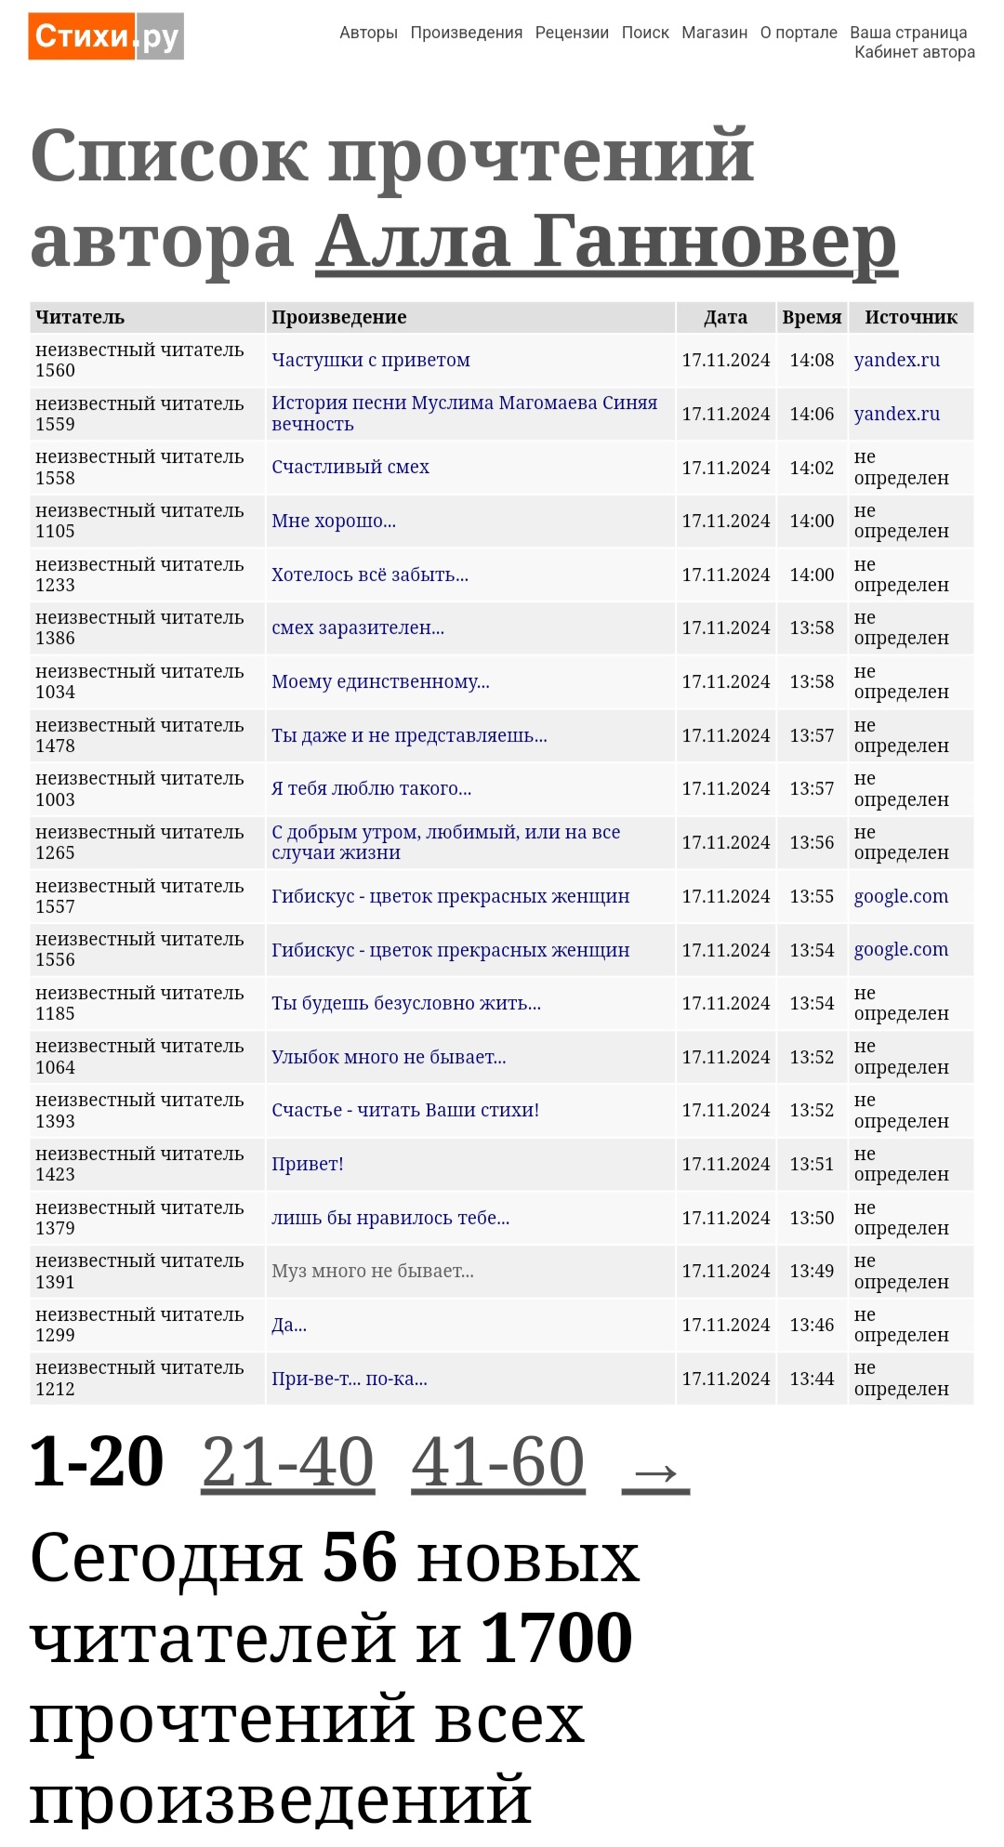Go to results page 21-40
Viewport: 1004px width, 1847px height.
288,1463
